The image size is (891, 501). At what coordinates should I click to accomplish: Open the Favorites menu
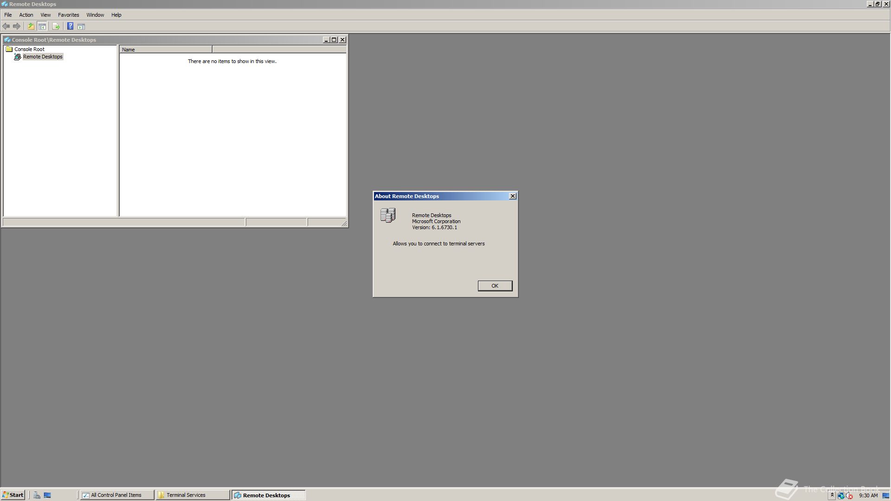pyautogui.click(x=69, y=15)
